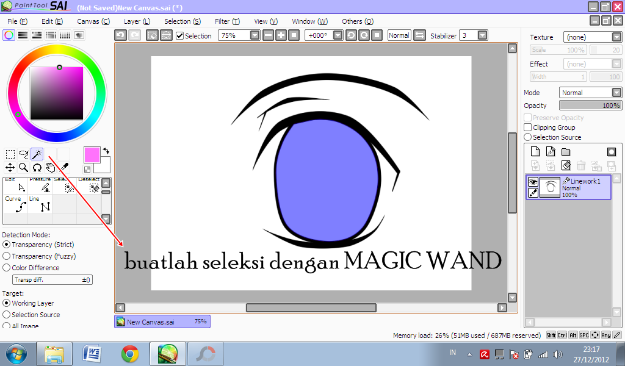This screenshot has width=625, height=366.
Task: Select the Hand pan tool
Action: click(50, 168)
